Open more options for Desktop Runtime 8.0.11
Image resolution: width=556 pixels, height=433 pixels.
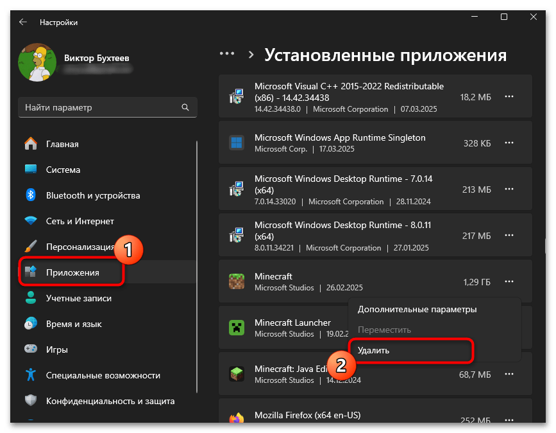point(509,235)
